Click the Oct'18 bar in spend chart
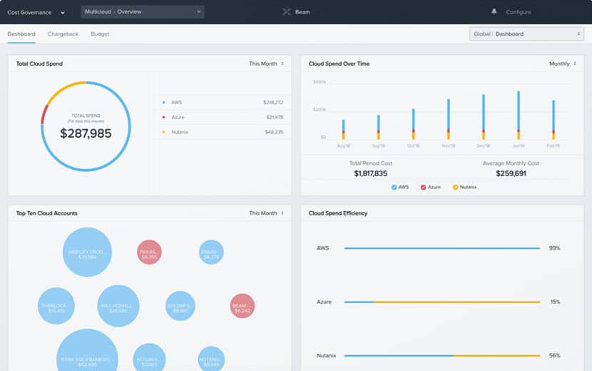592x371 pixels. point(414,124)
